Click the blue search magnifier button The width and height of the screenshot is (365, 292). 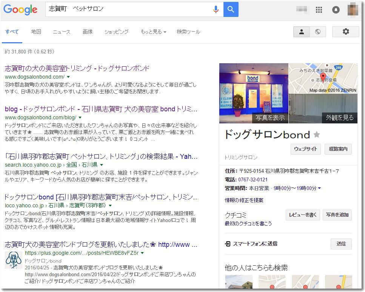[x=231, y=9]
